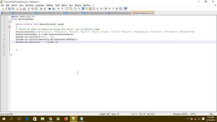Run macro multiple times icon
Image resolution: width=217 pixels, height=122 pixels.
(x=117, y=8)
